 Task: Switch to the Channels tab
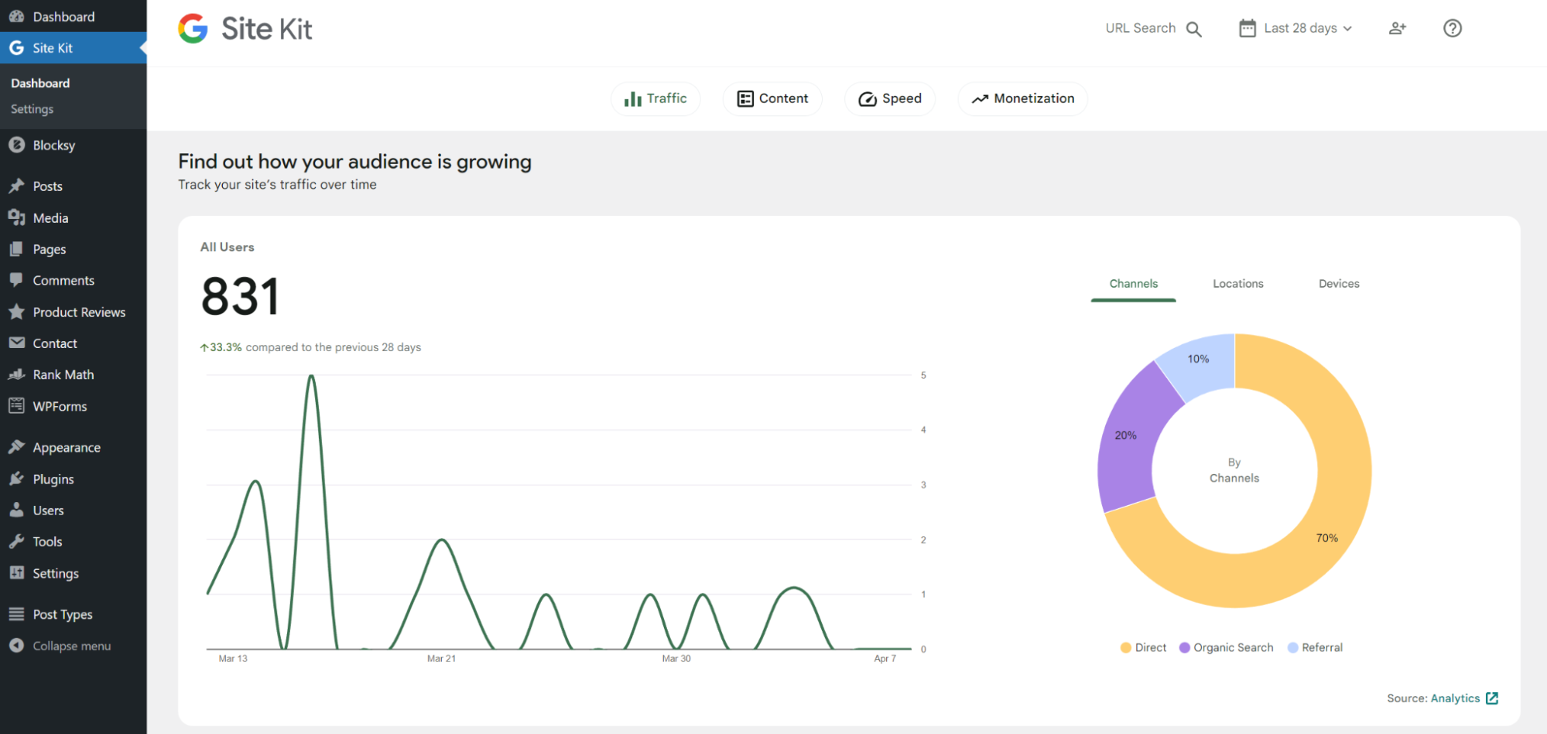click(x=1133, y=284)
